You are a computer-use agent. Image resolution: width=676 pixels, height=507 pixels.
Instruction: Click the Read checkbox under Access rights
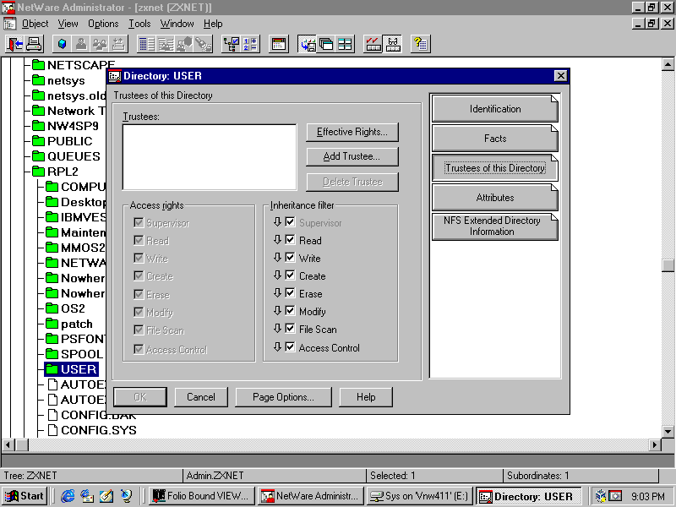pos(139,241)
